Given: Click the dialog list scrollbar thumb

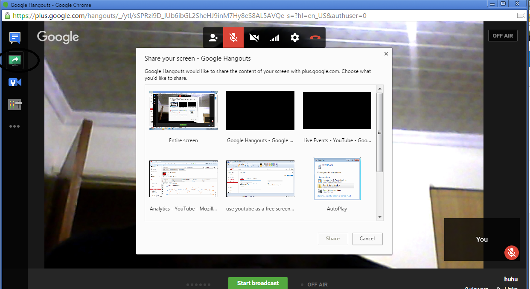Looking at the screenshot, I should [380, 132].
